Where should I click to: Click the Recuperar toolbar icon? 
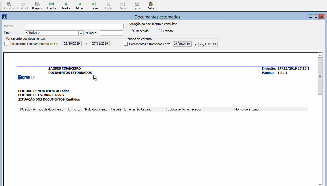pyautogui.click(x=37, y=4)
